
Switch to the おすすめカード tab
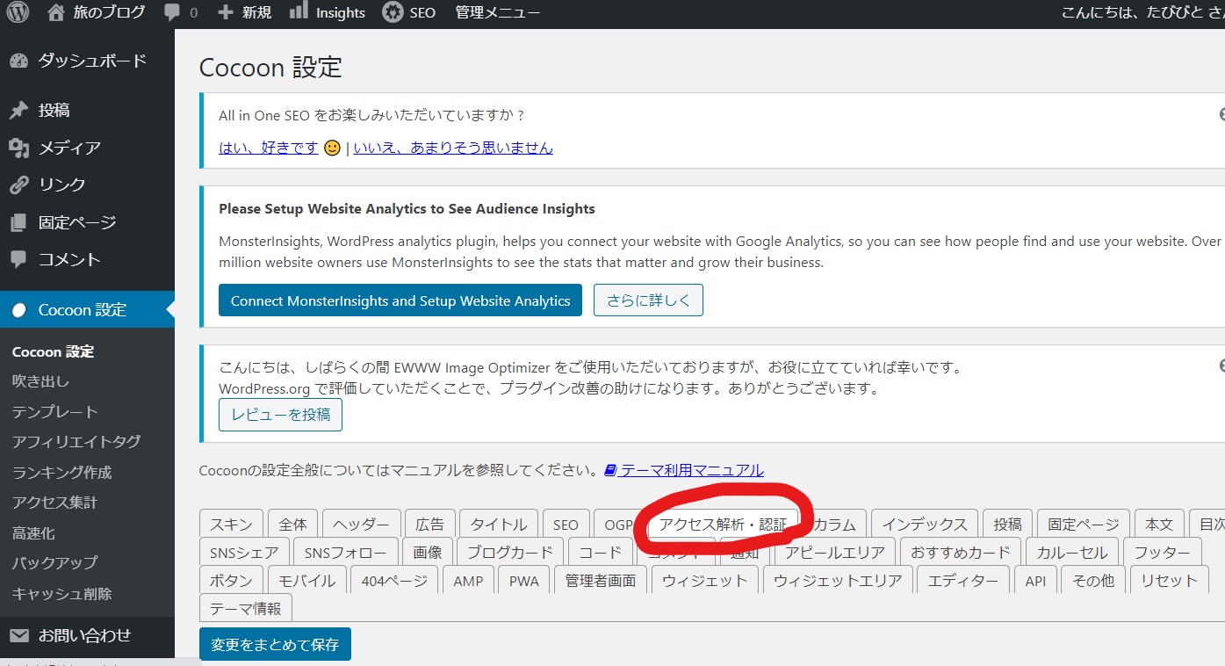(x=961, y=553)
